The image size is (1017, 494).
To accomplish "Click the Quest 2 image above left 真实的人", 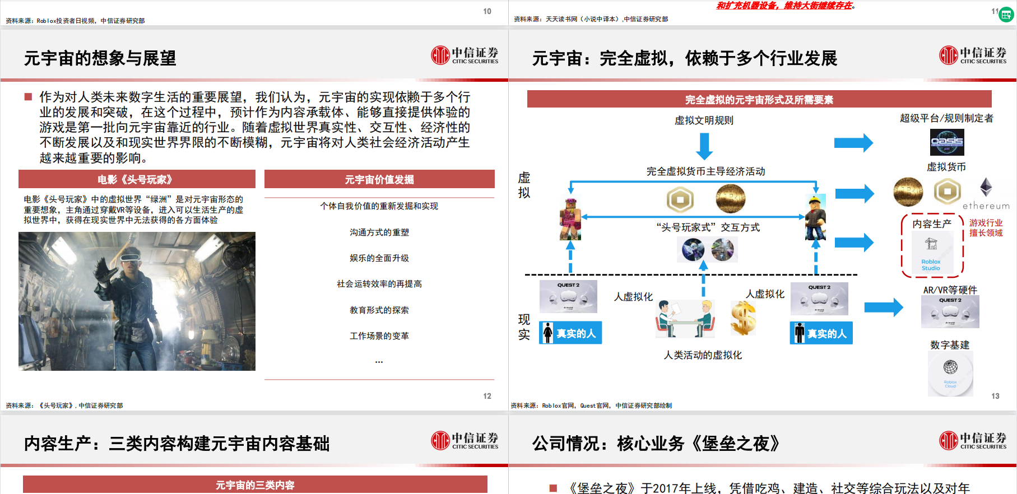I will pos(568,297).
